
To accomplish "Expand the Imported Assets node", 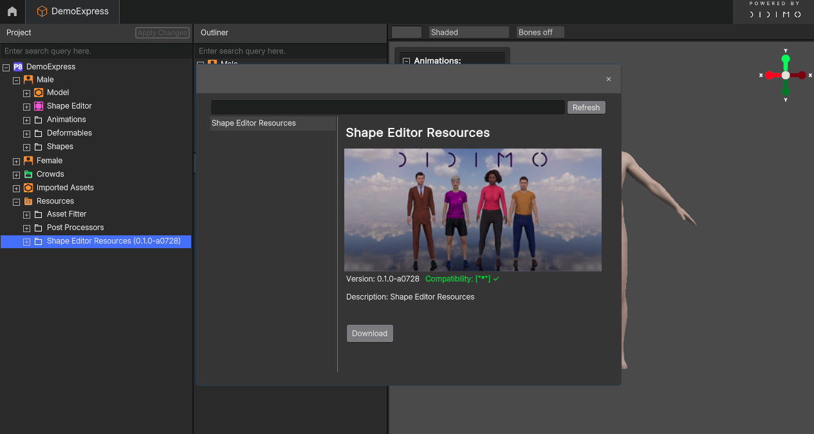I will (x=16, y=188).
